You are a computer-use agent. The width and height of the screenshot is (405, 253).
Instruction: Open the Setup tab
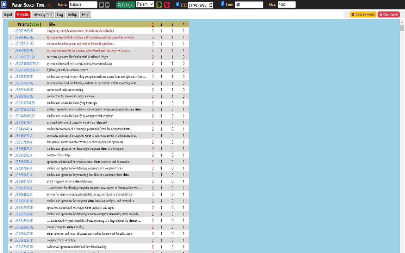coord(72,15)
